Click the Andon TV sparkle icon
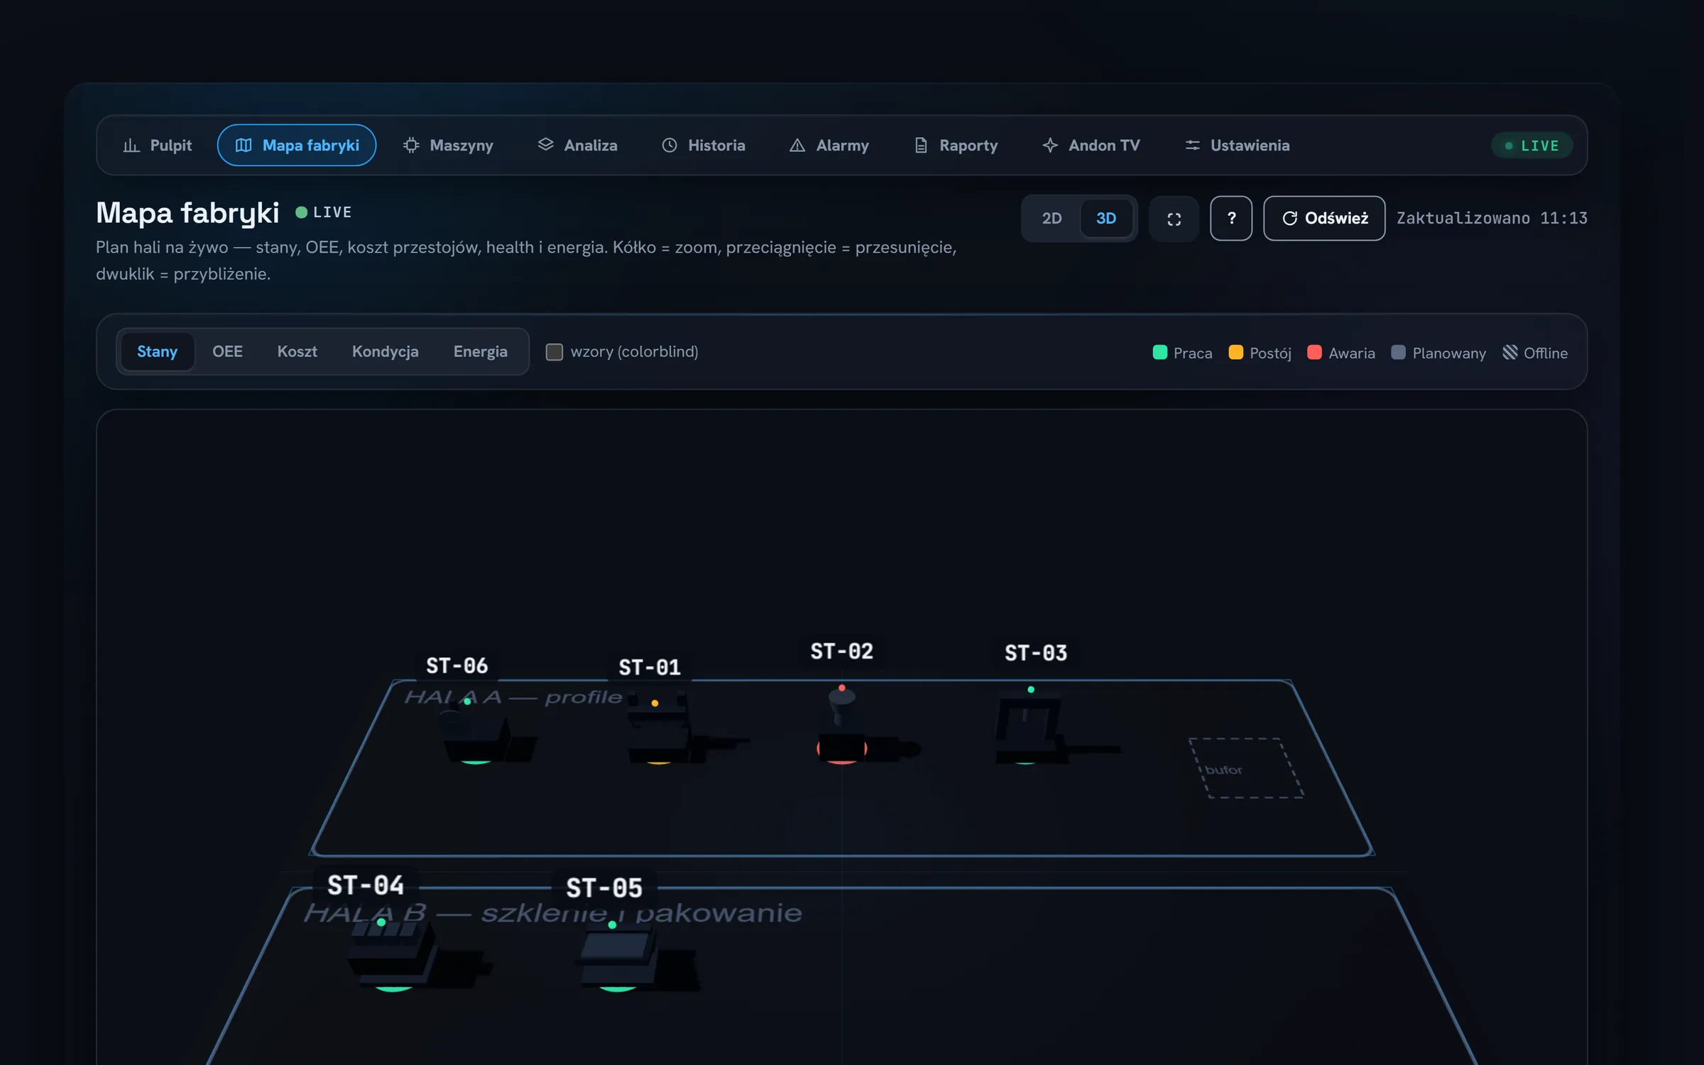The width and height of the screenshot is (1704, 1065). click(x=1050, y=146)
